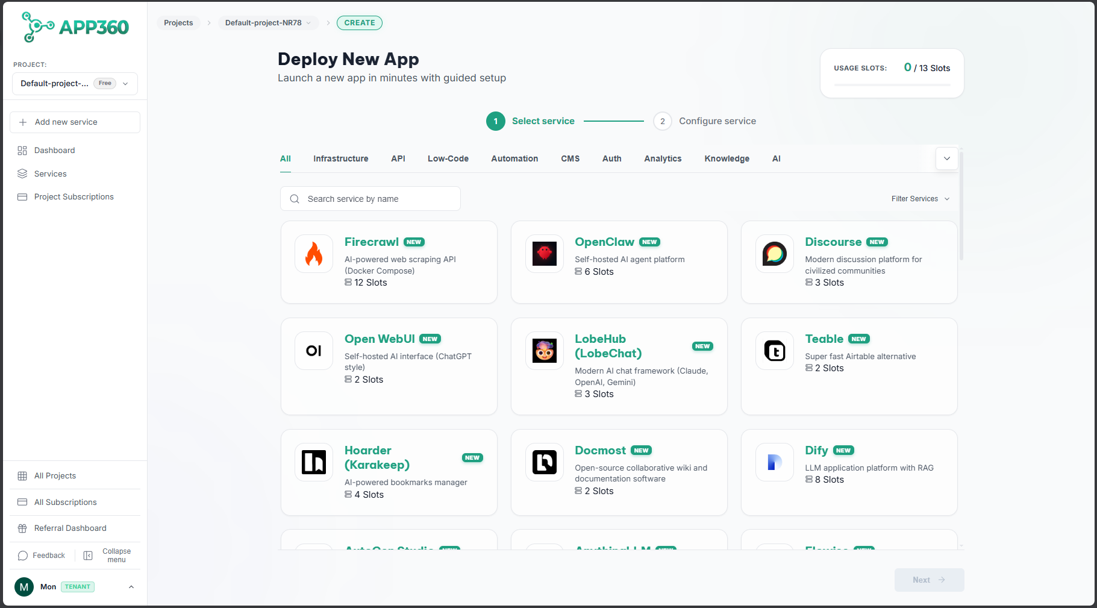Open the Filter Services dropdown
1097x608 pixels.
pos(920,199)
